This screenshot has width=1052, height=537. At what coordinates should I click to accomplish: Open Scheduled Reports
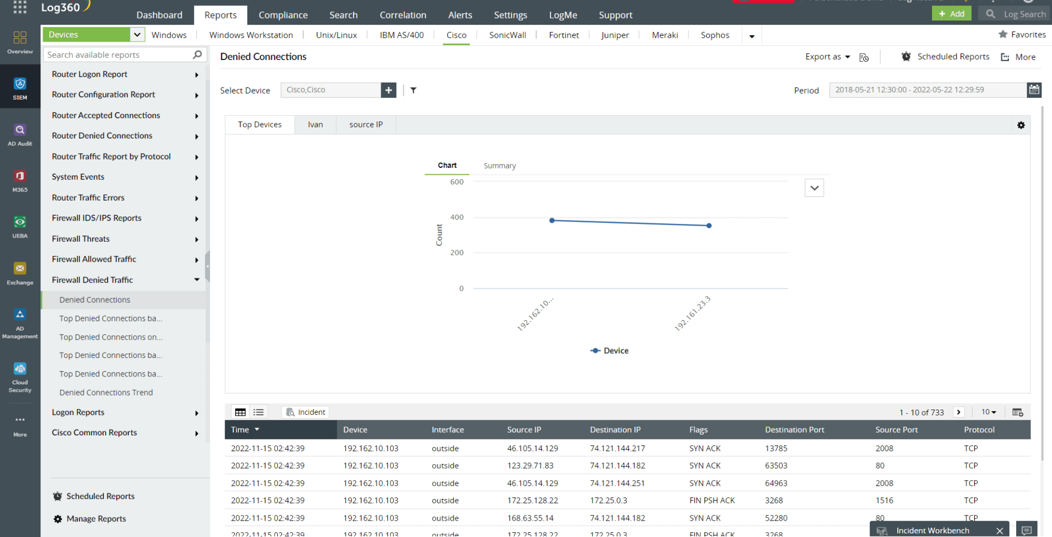953,56
